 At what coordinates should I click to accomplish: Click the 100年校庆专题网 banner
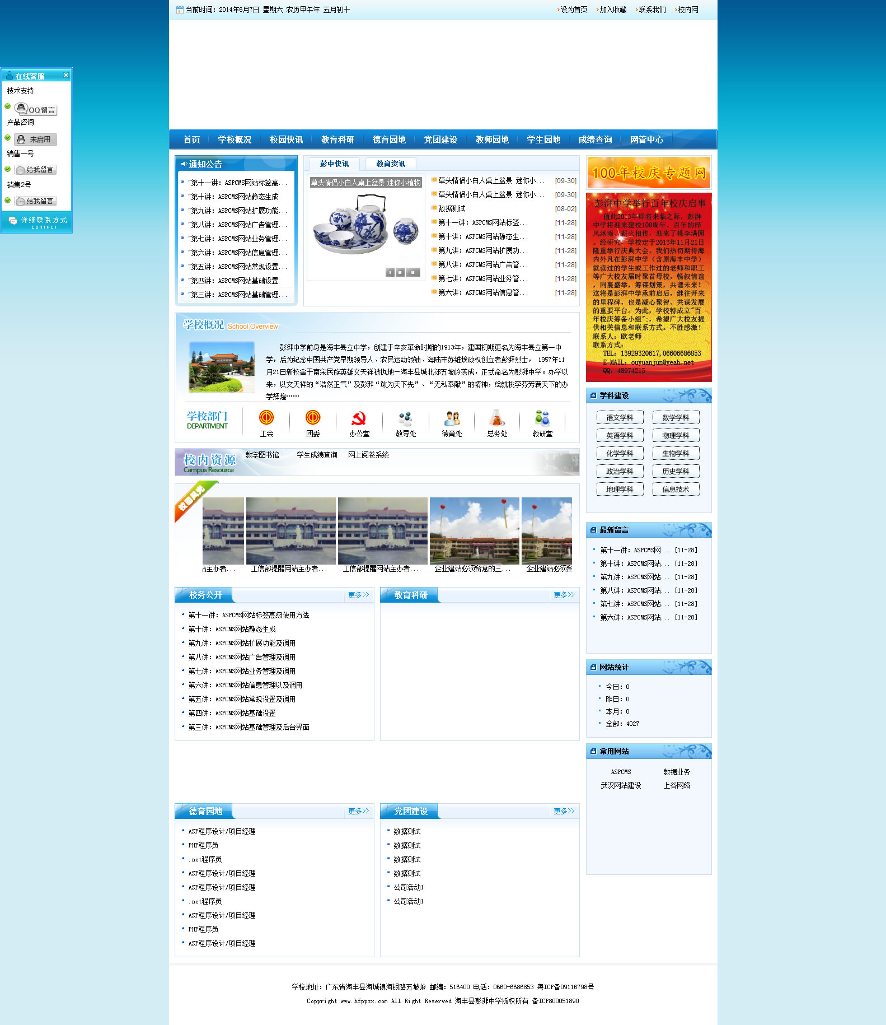point(649,173)
